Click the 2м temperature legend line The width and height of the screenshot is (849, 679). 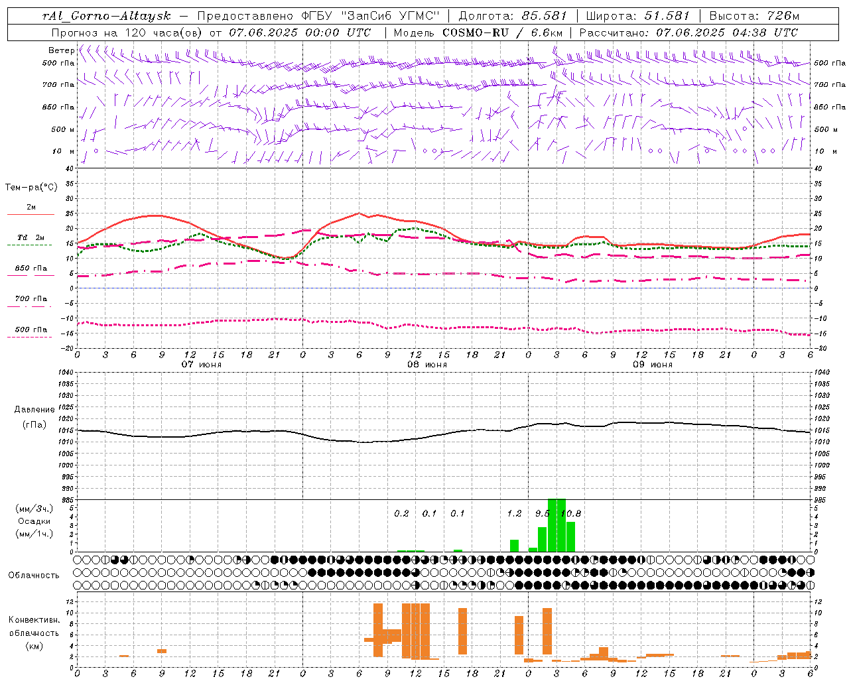(31, 214)
